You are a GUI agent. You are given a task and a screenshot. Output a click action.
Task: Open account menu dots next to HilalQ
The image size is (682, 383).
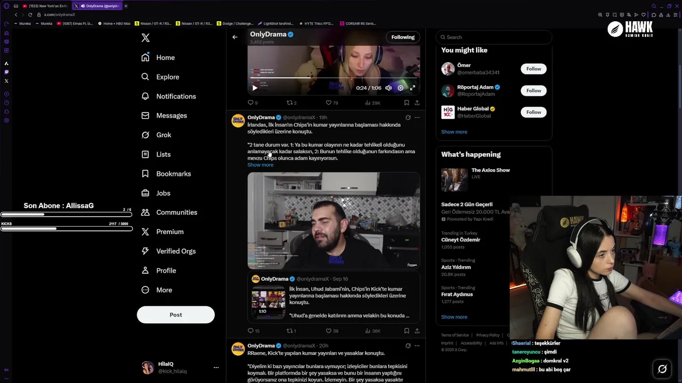coord(216,368)
